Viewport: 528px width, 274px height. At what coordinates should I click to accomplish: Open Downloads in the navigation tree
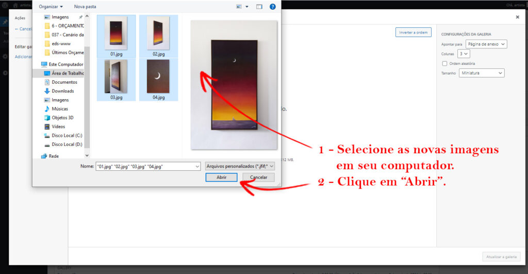pos(59,91)
